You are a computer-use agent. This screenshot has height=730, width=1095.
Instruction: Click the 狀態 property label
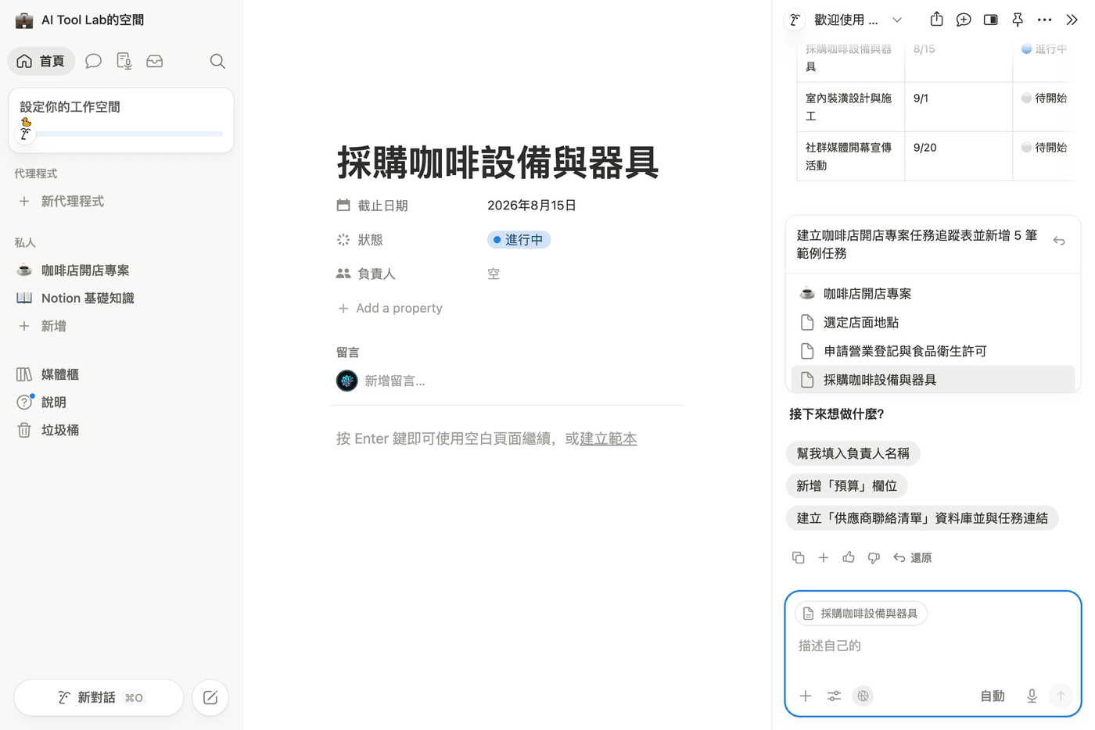tap(370, 240)
